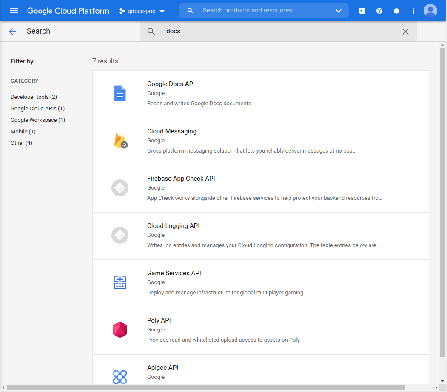This screenshot has height=392, width=447.
Task: Click the Game Services API icon
Action: tap(120, 282)
